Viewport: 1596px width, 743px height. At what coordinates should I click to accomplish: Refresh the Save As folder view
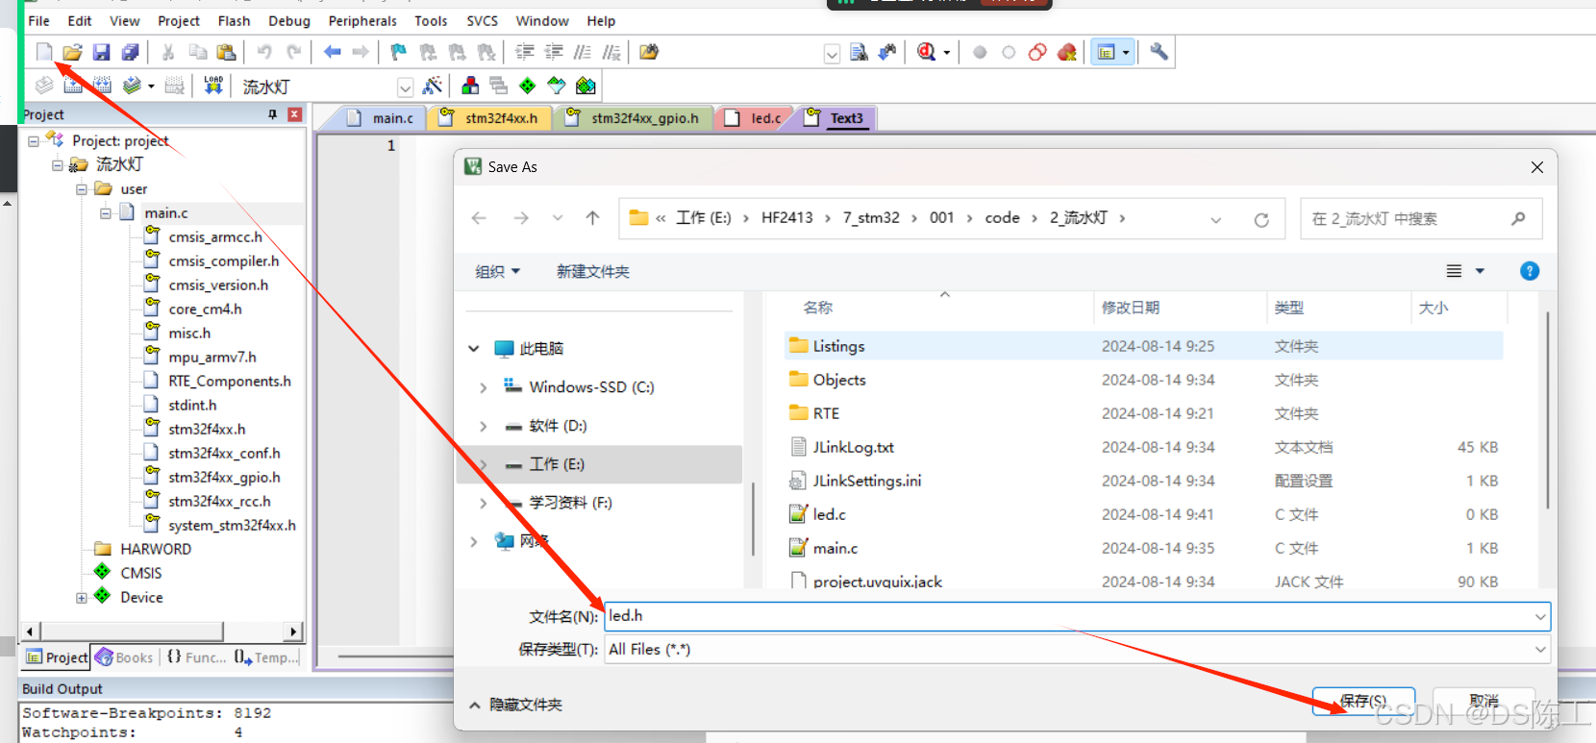click(1261, 219)
